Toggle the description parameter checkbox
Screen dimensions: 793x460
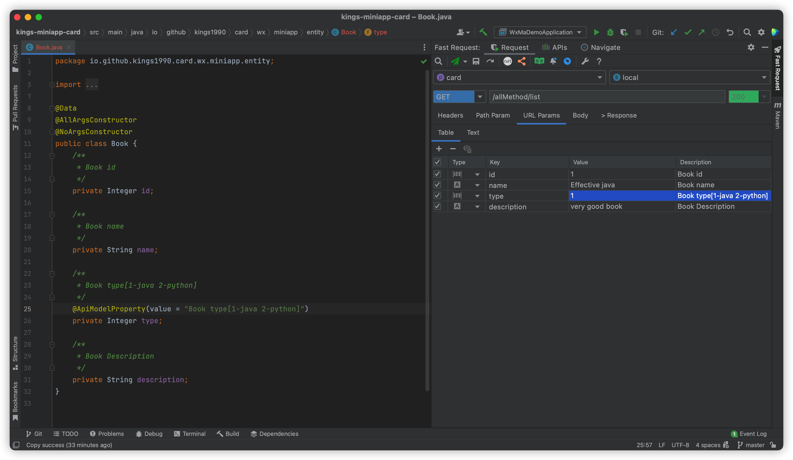437,206
